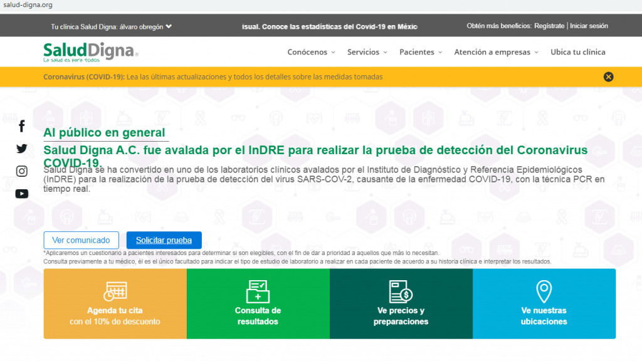Open the Atención a empresas menu
This screenshot has width=642, height=361.
pyautogui.click(x=492, y=52)
